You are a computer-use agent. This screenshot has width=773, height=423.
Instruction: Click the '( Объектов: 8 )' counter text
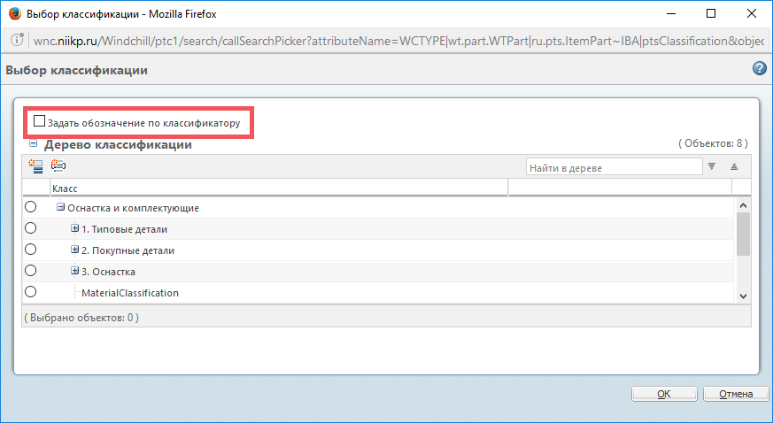pyautogui.click(x=713, y=143)
